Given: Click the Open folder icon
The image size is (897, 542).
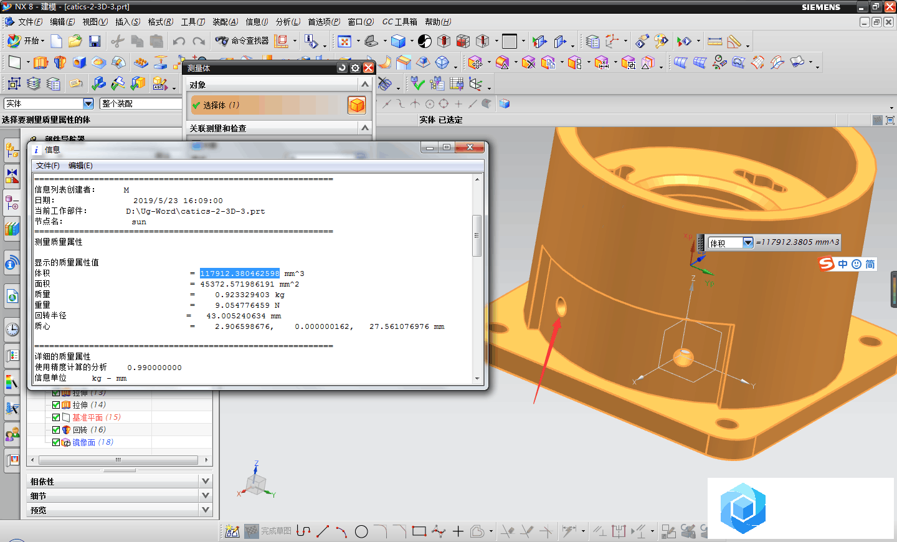Looking at the screenshot, I should (75, 41).
